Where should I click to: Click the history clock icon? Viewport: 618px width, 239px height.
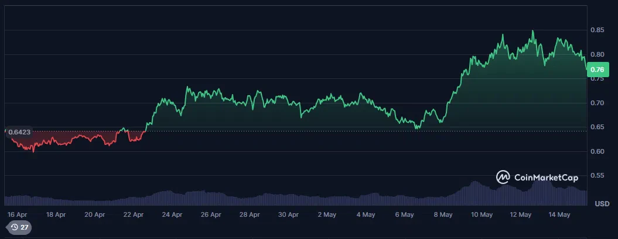pyautogui.click(x=14, y=227)
